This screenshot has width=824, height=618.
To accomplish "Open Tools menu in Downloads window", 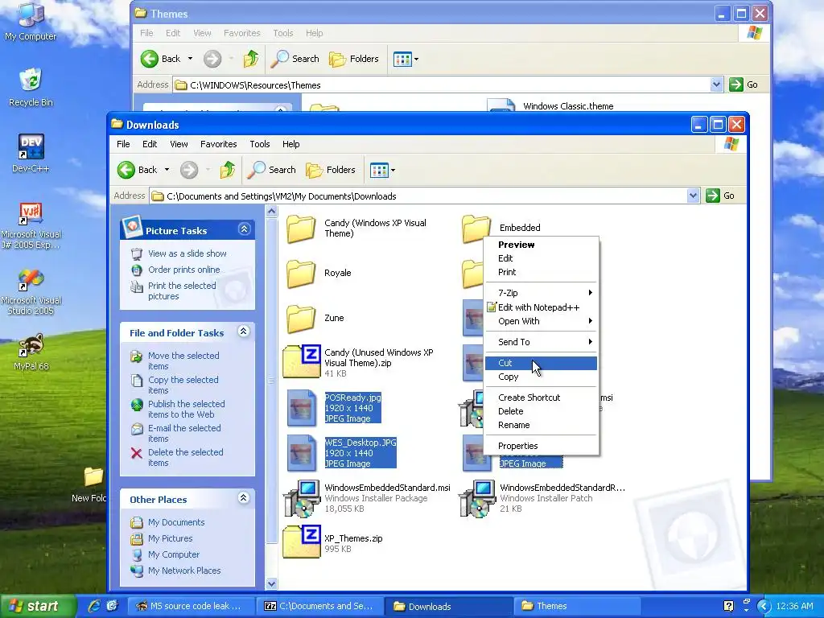I will (x=260, y=144).
